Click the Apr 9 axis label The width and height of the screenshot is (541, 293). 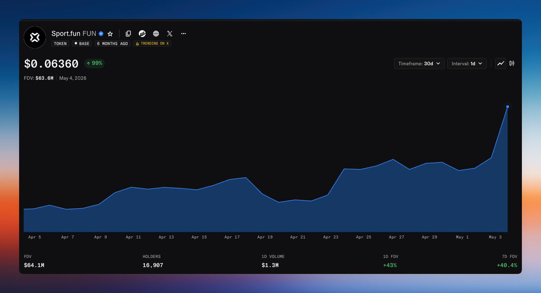[101, 237]
